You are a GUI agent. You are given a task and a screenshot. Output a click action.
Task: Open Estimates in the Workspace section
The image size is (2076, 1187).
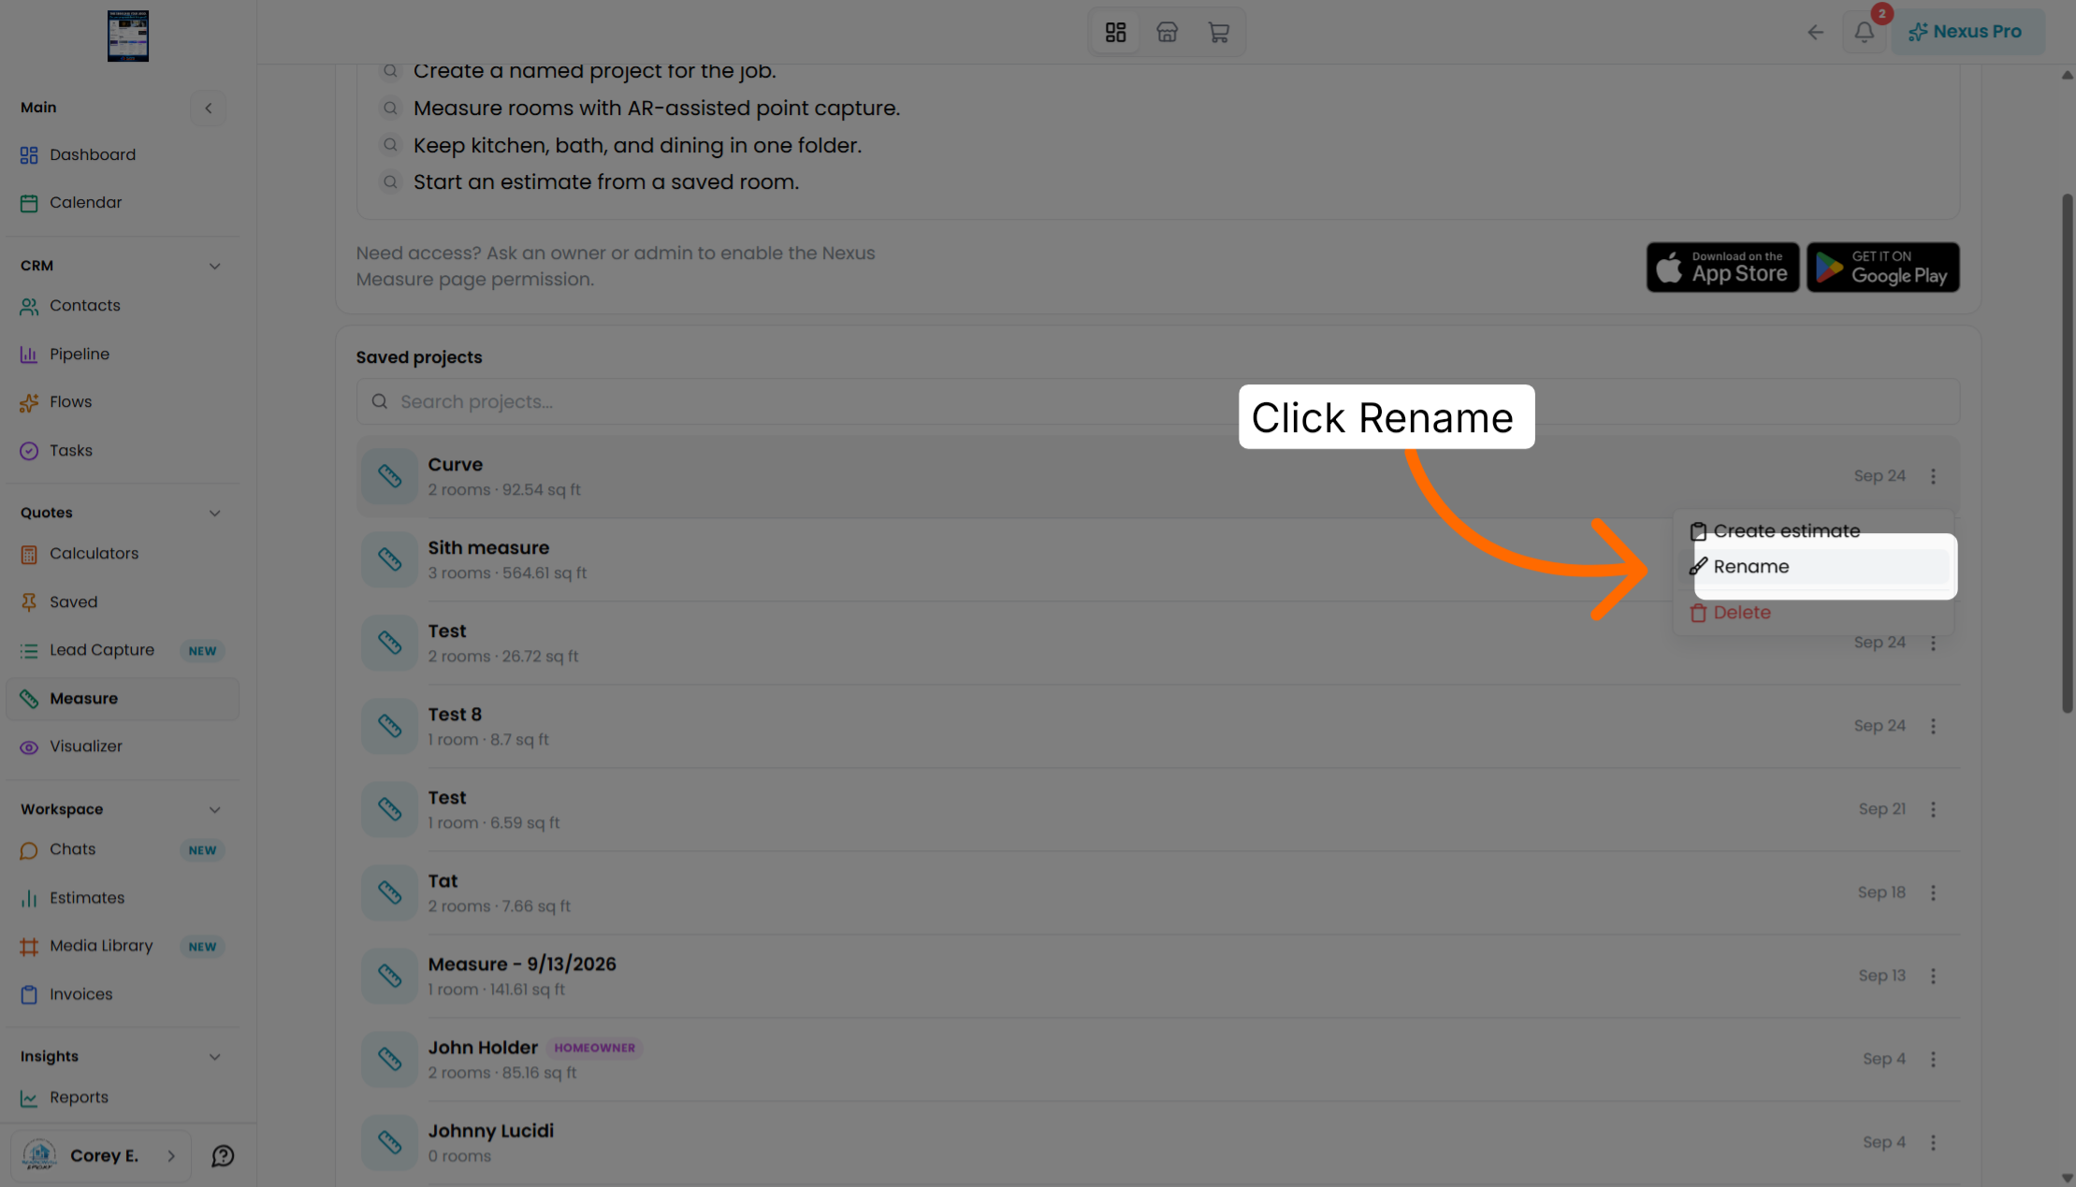122,898
